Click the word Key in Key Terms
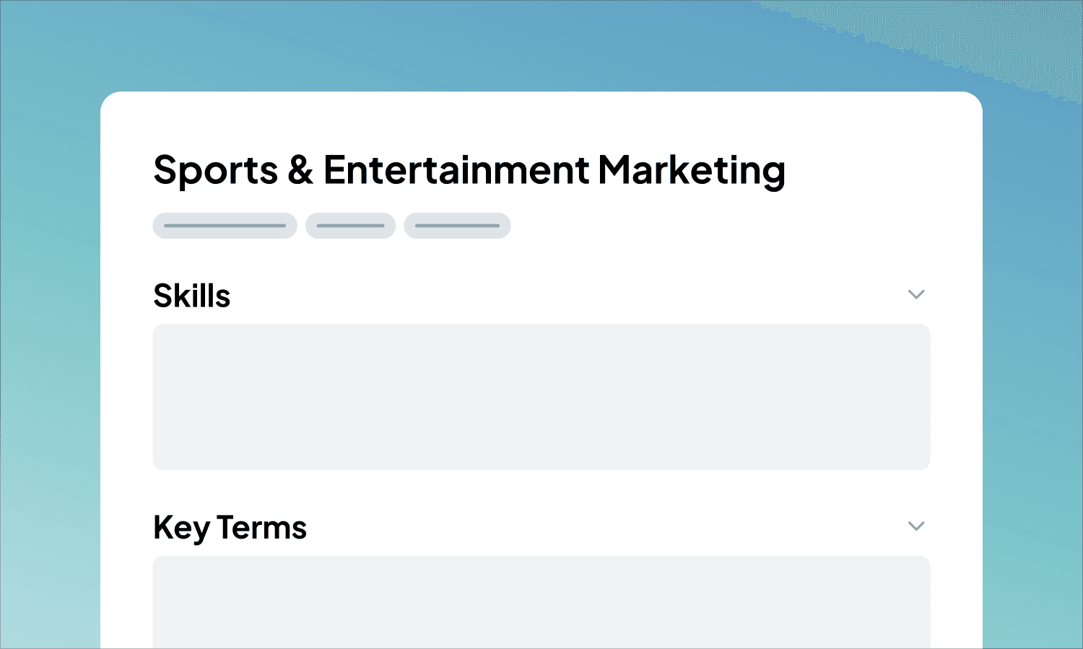Viewport: 1083px width, 649px height. [181, 527]
